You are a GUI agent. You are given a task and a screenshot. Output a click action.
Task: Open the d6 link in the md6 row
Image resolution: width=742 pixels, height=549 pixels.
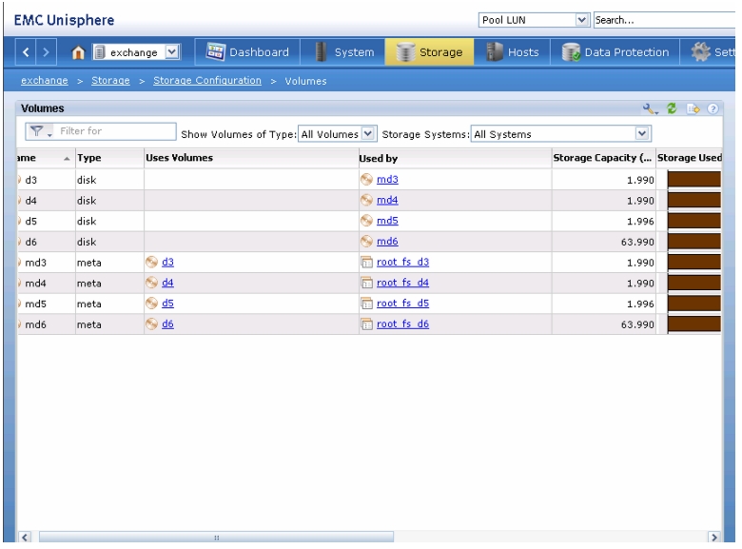pyautogui.click(x=167, y=324)
